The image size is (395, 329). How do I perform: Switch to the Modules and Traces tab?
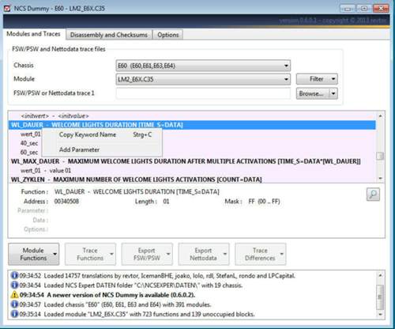(33, 34)
